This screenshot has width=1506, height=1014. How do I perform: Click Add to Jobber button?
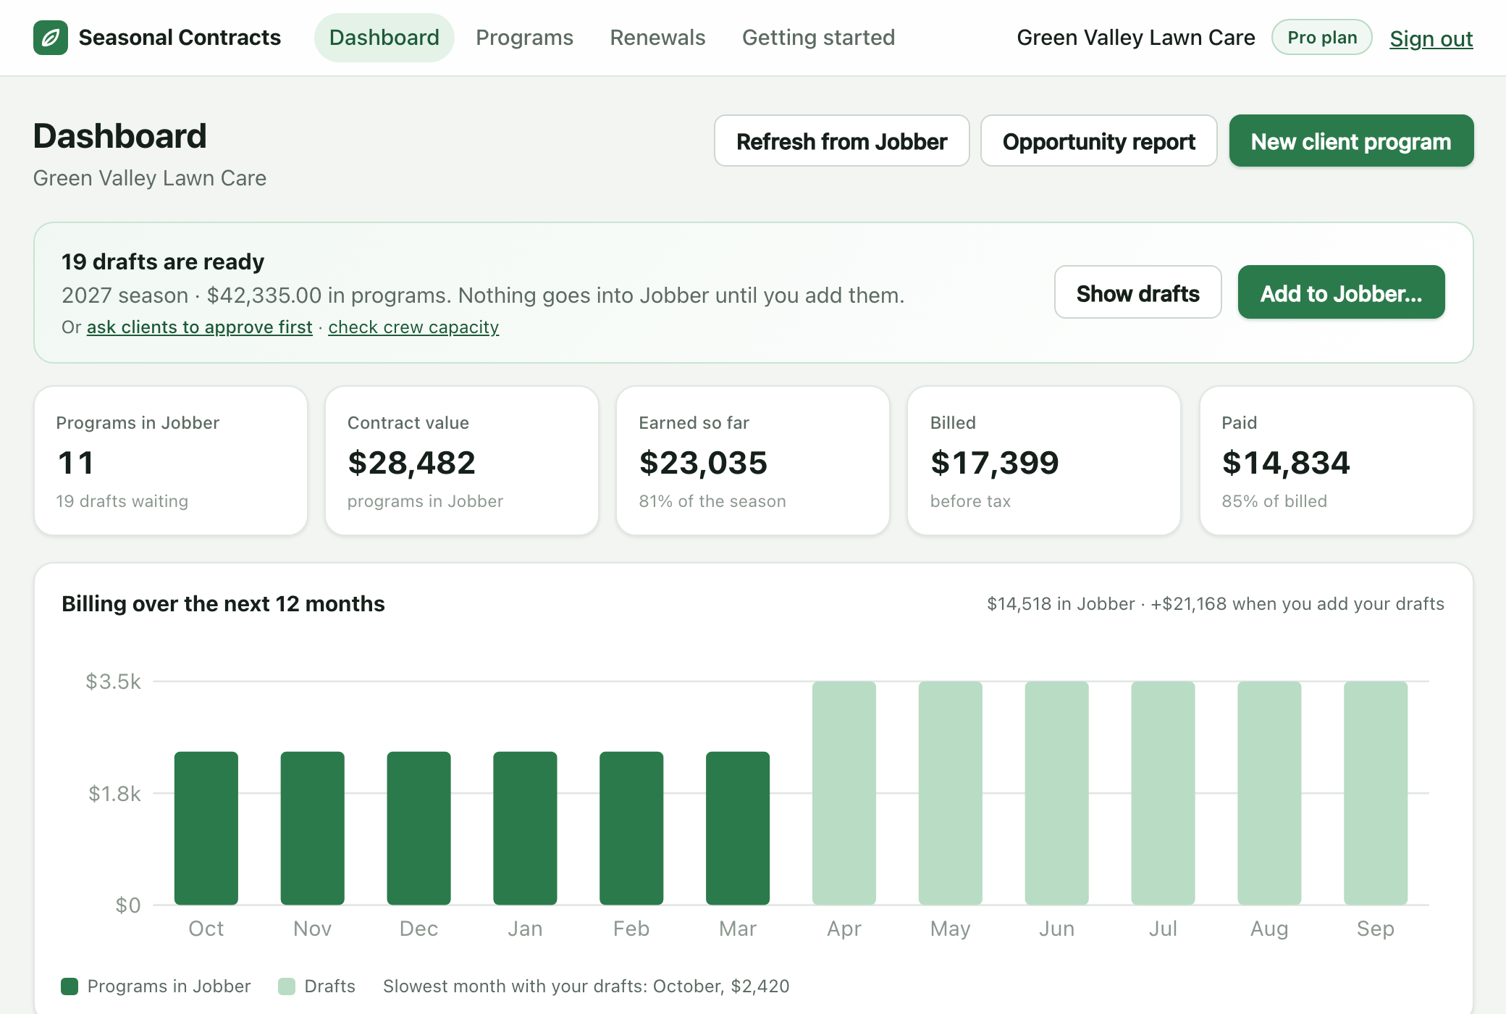tap(1341, 293)
